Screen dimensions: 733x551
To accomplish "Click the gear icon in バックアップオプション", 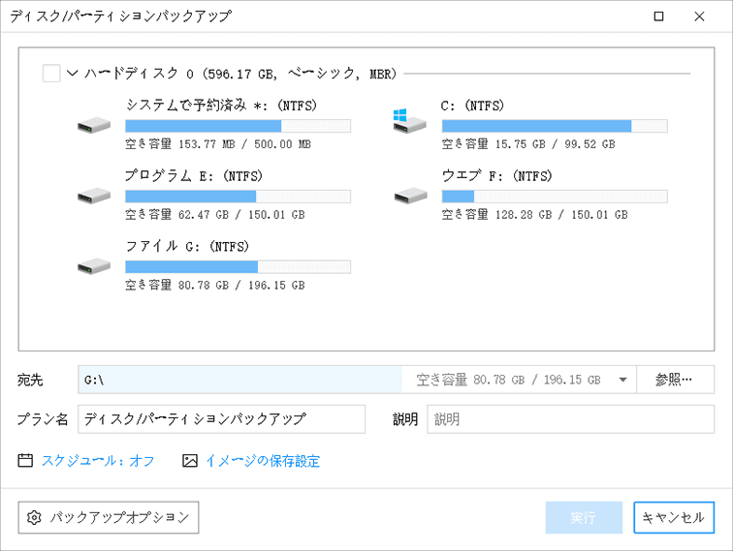I will [x=35, y=518].
